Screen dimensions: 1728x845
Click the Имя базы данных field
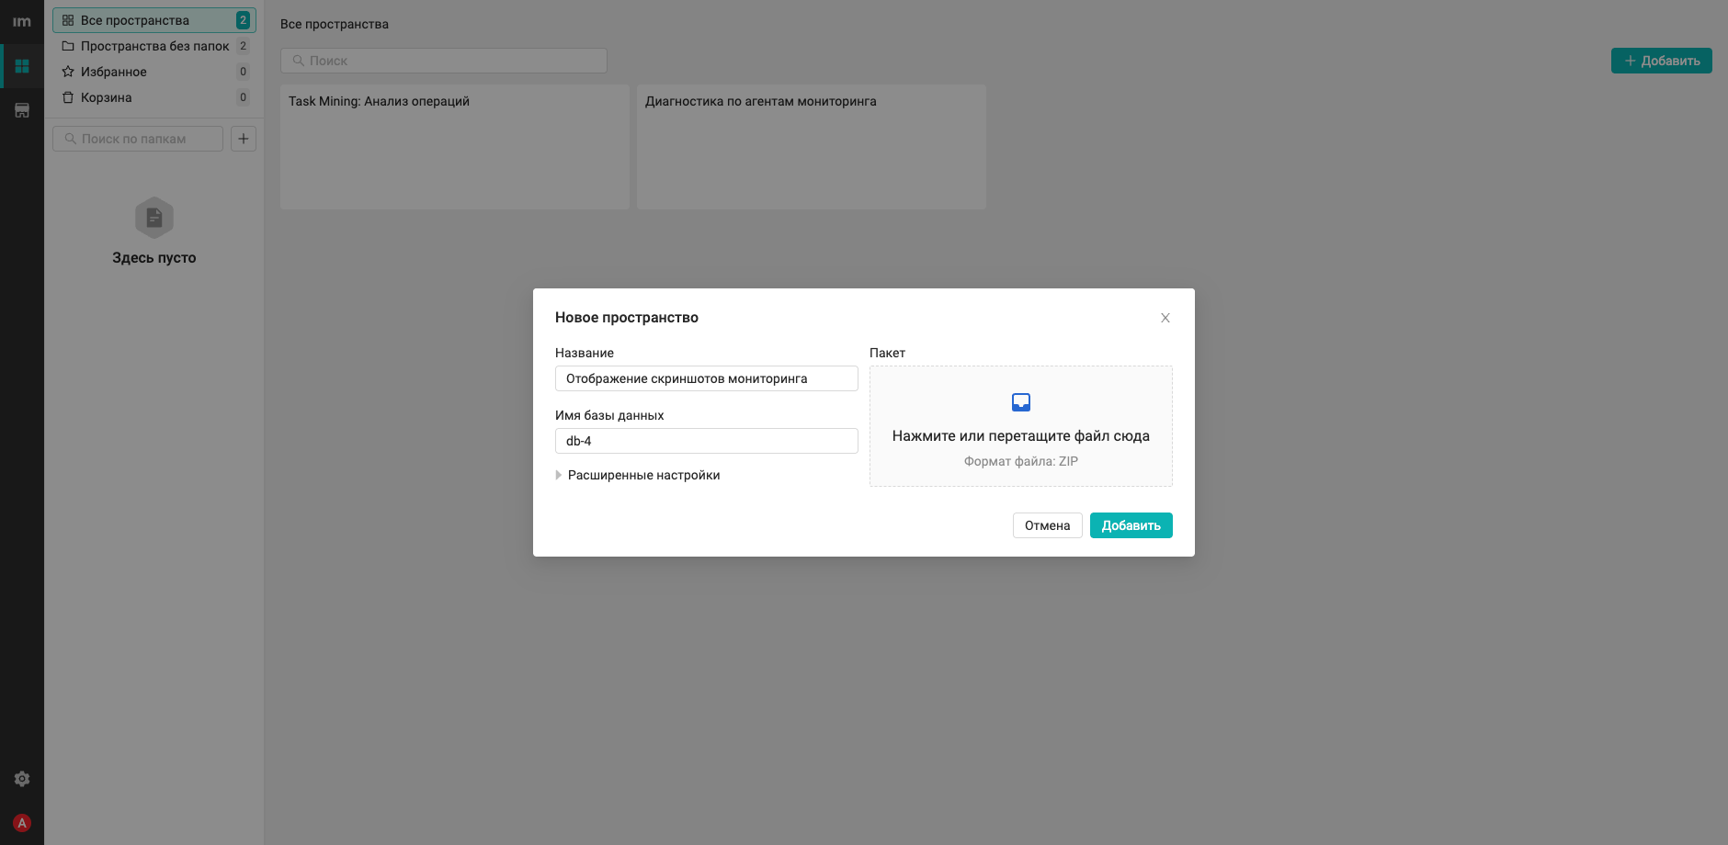tap(707, 441)
